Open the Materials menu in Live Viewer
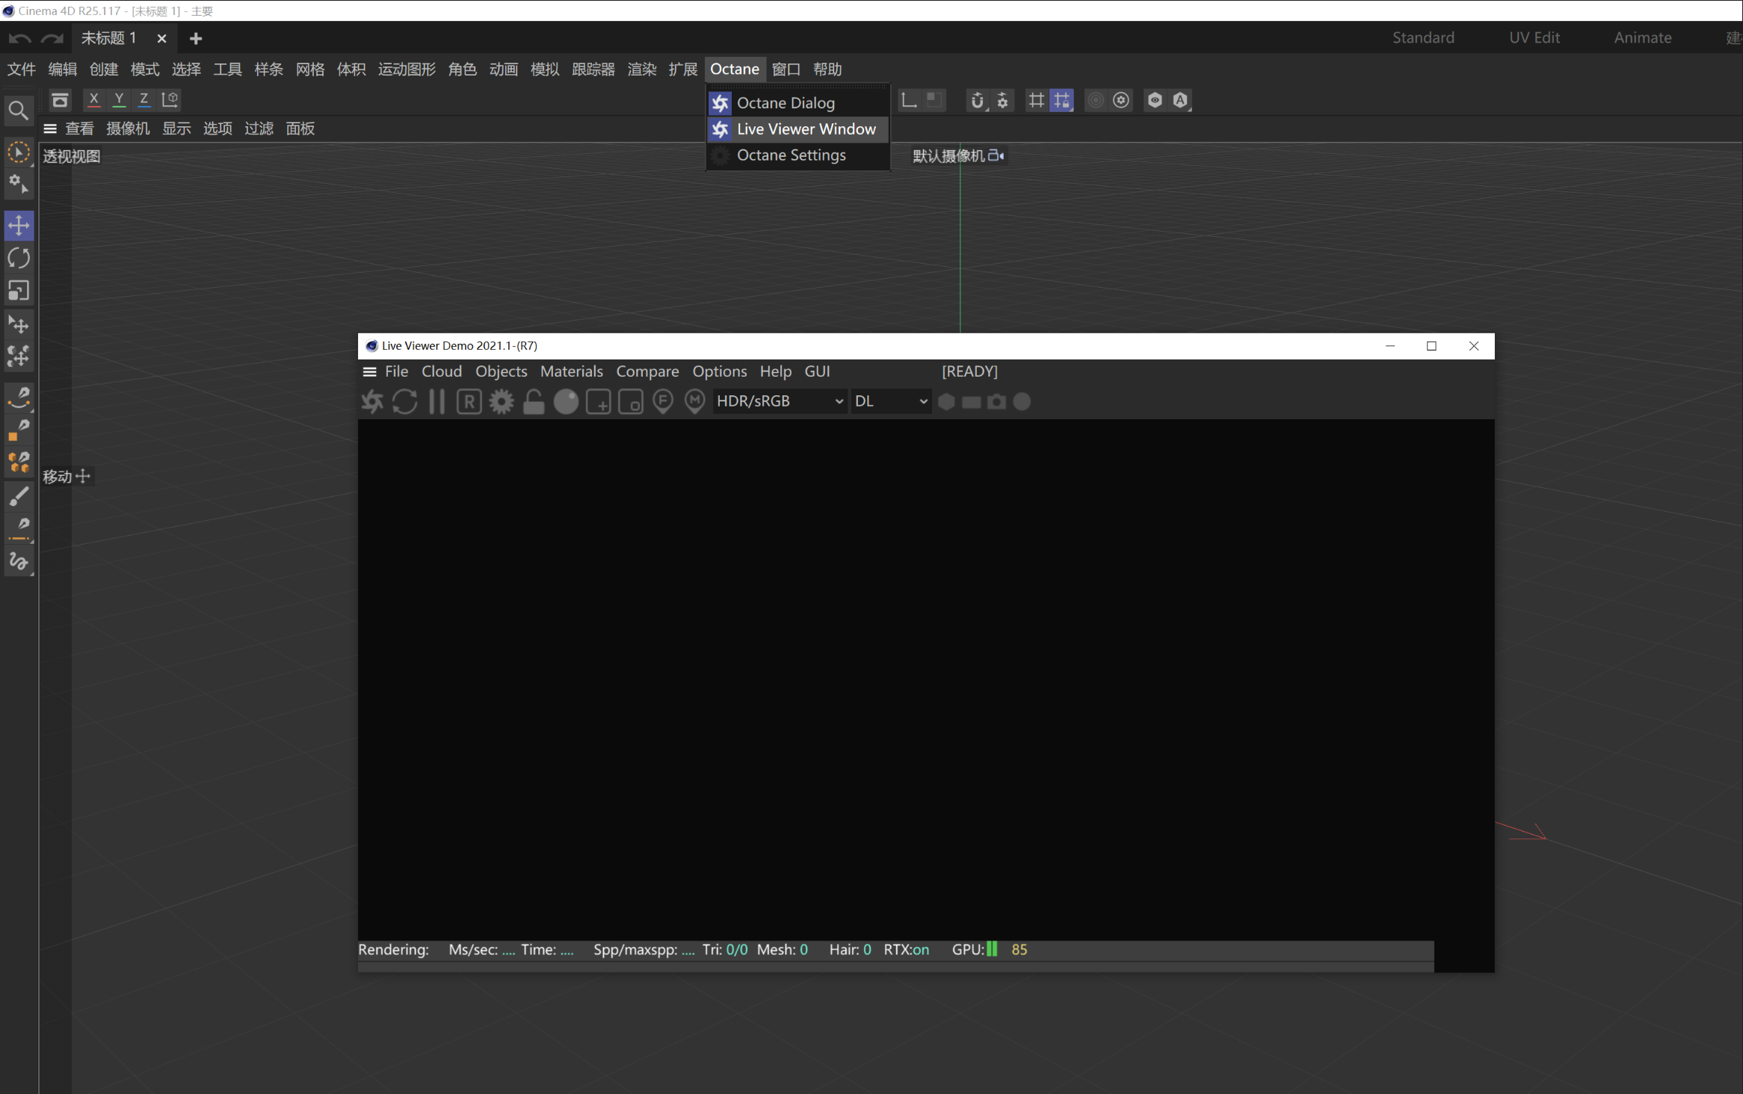Image resolution: width=1743 pixels, height=1094 pixels. [571, 371]
